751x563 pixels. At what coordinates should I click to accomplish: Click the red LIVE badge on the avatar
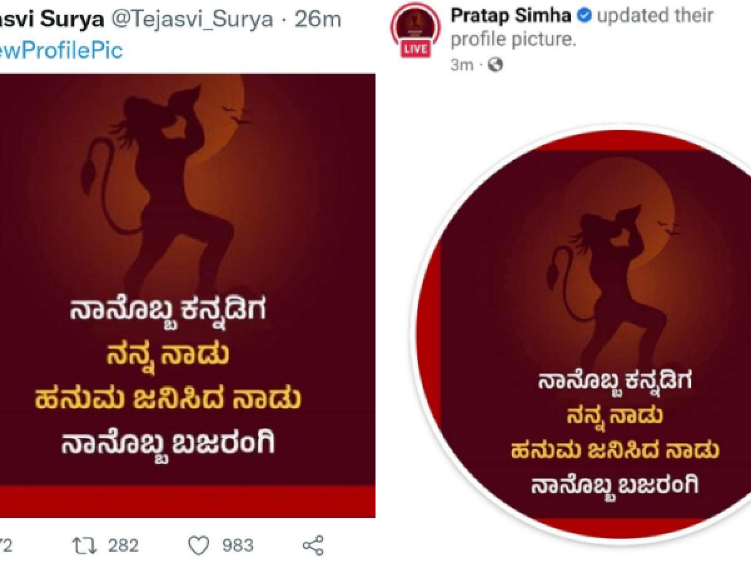coord(415,48)
